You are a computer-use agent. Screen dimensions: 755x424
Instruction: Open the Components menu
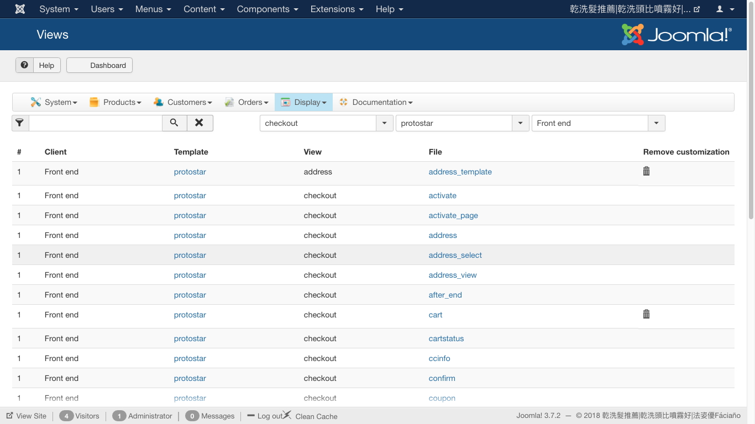click(x=268, y=9)
